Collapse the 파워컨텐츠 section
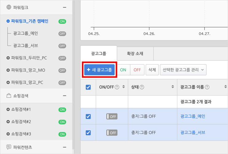This screenshot has height=154, width=228. coord(65,147)
